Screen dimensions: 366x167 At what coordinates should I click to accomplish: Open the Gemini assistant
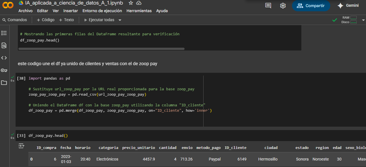[348, 6]
